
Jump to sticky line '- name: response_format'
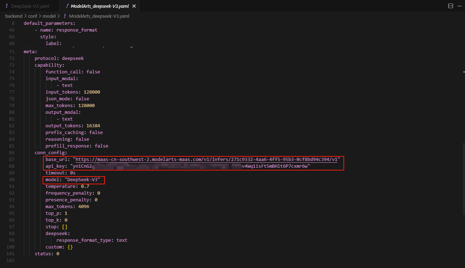(66, 30)
